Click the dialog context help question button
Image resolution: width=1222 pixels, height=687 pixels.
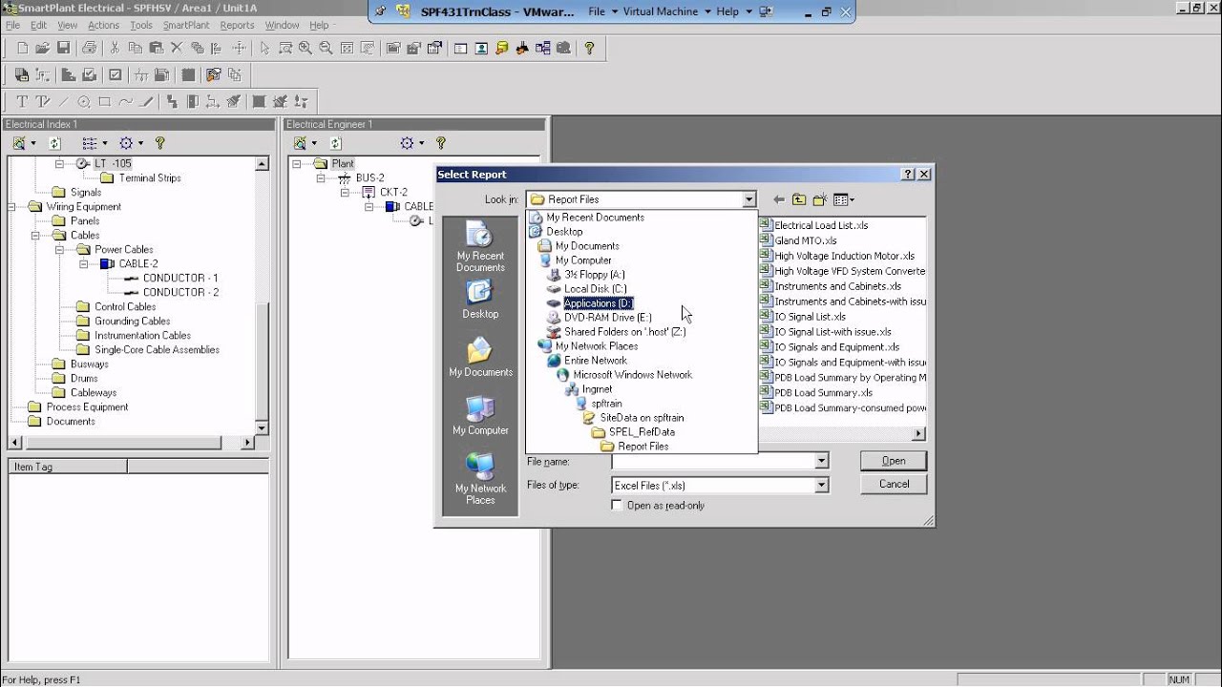pos(908,175)
